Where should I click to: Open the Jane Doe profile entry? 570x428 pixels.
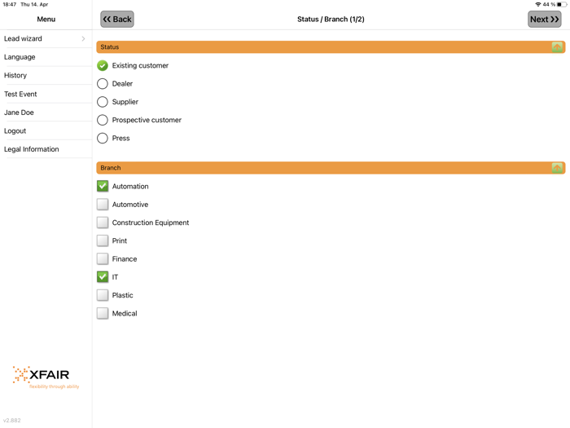(46, 113)
